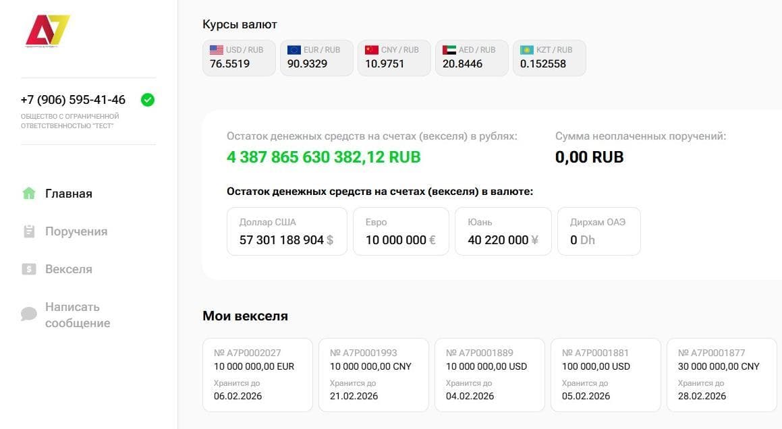Viewport: 782px width, 429px height.
Task: Click the China flag on CNY/RUB tile
Action: point(370,49)
